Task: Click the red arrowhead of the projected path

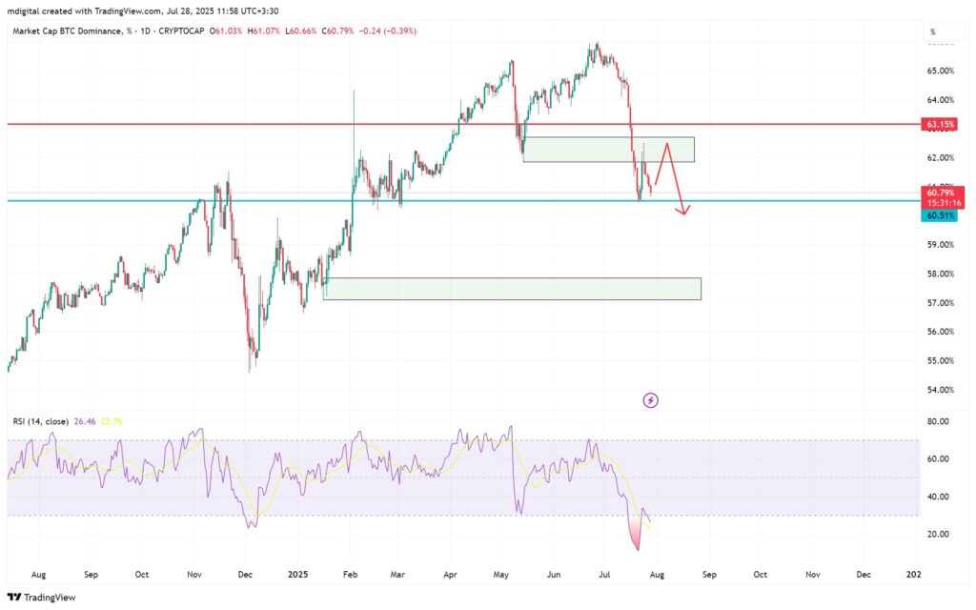Action: pos(683,212)
